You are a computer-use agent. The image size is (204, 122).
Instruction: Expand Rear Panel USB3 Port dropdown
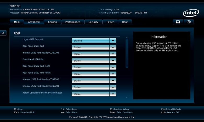(x=94, y=48)
